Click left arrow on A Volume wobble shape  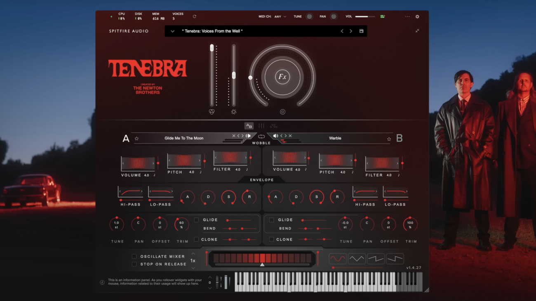click(123, 163)
